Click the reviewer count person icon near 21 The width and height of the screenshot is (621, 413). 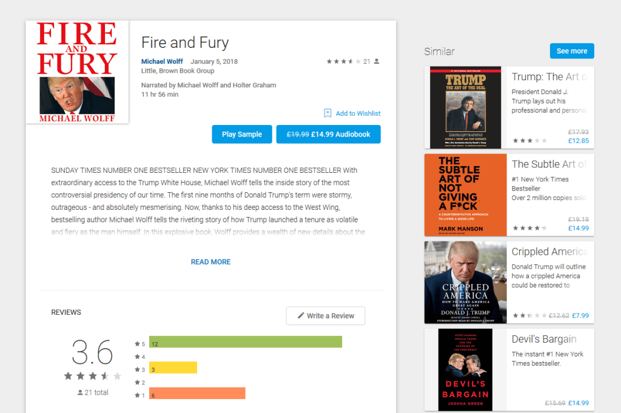coord(377,61)
